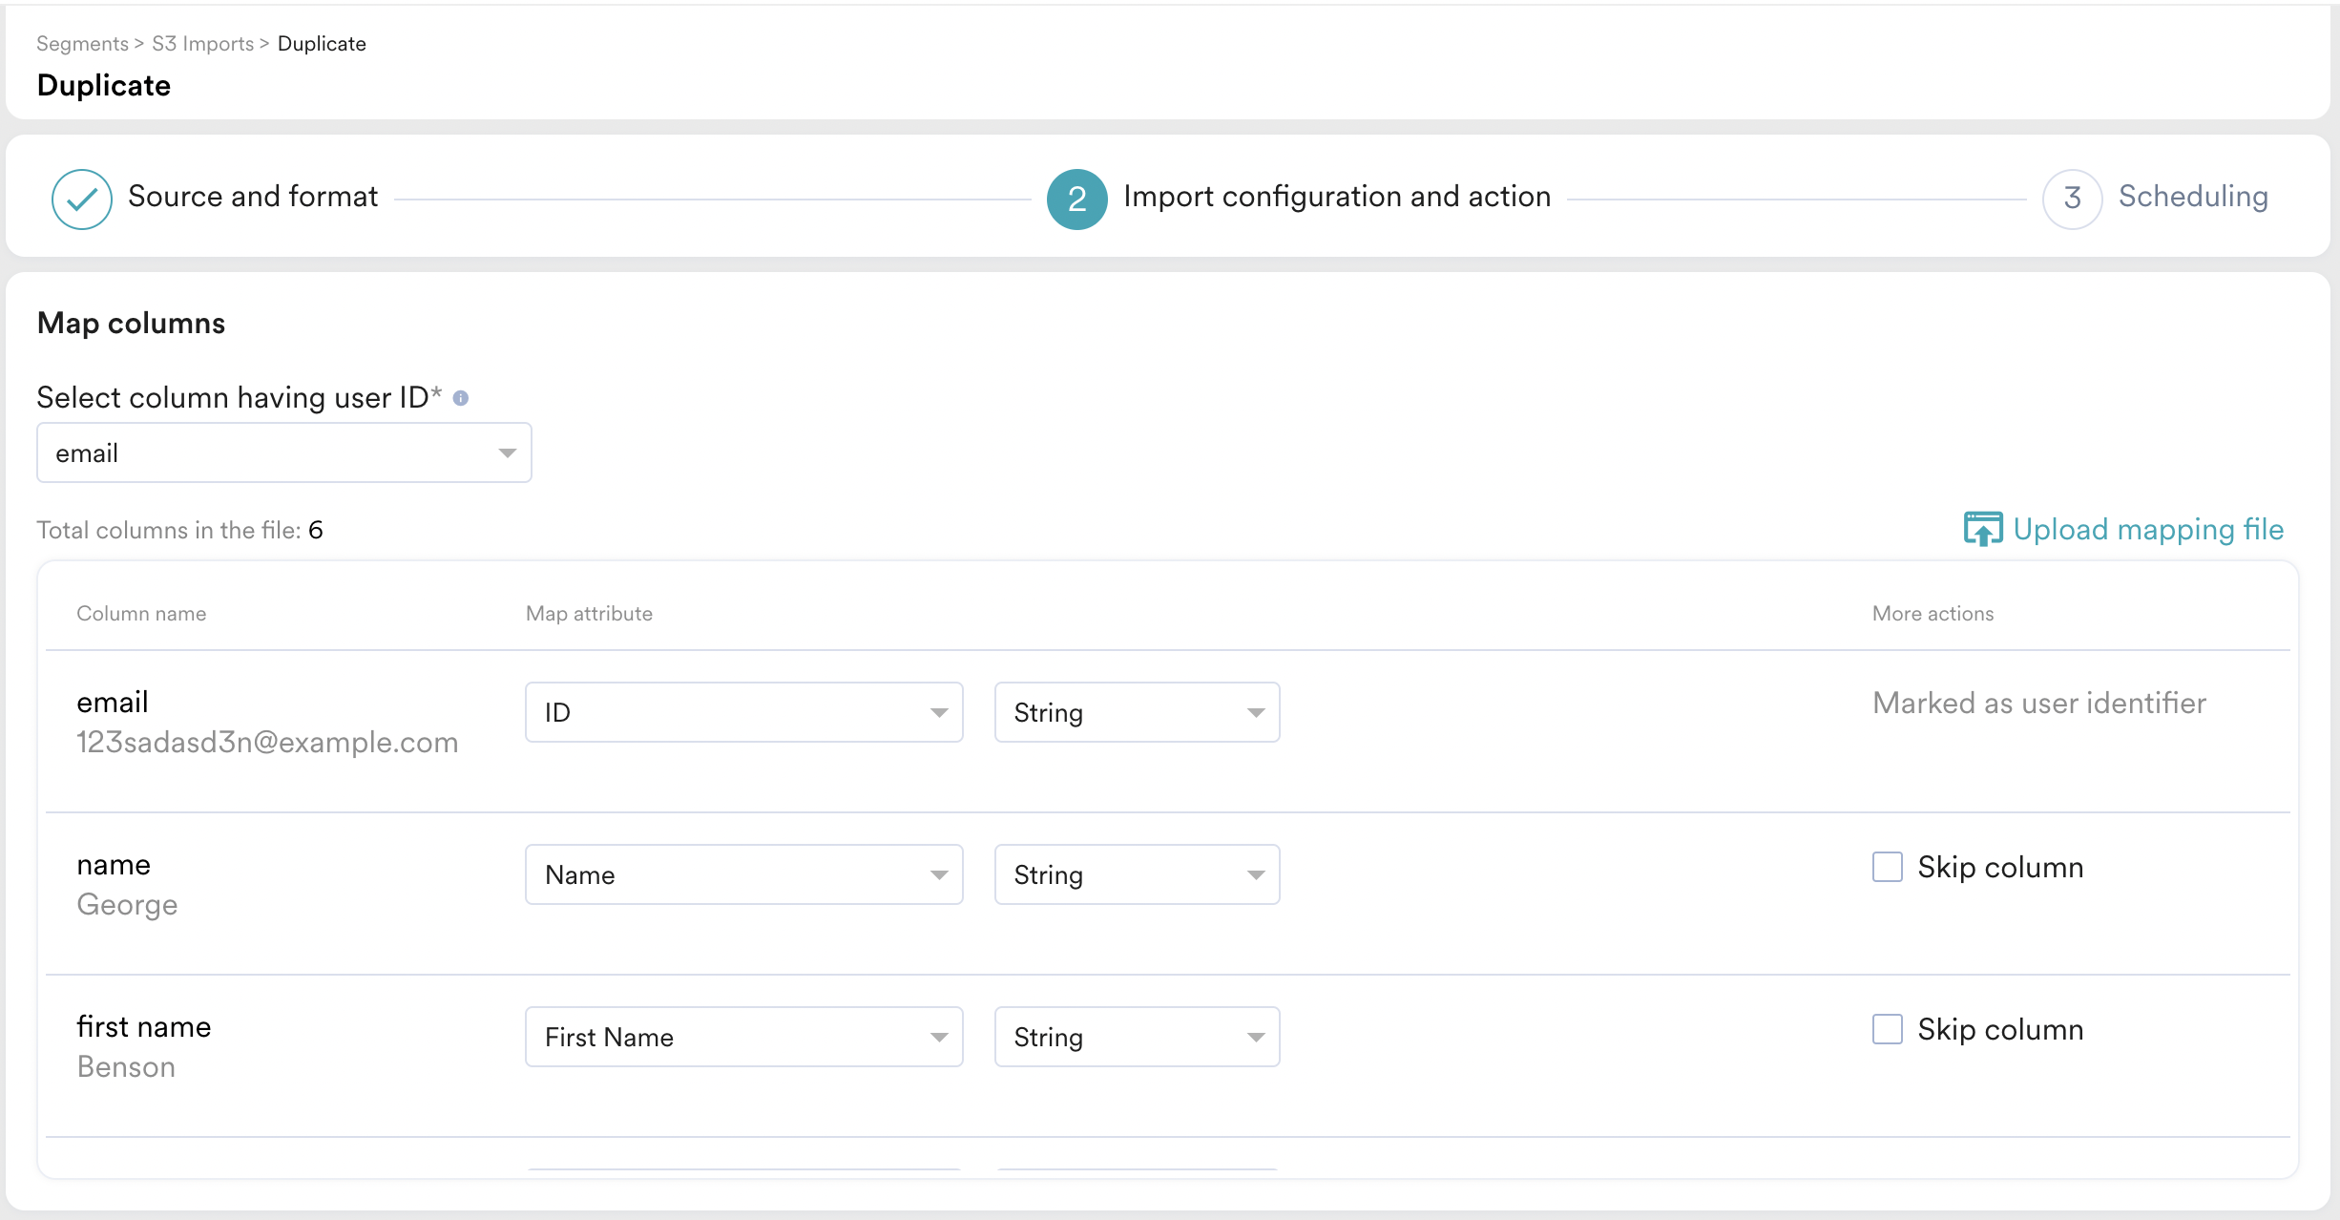Select Import configuration and action step
The height and width of the screenshot is (1220, 2340).
[x=1337, y=197]
